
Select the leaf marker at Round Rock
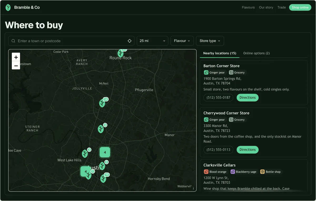[121, 53]
